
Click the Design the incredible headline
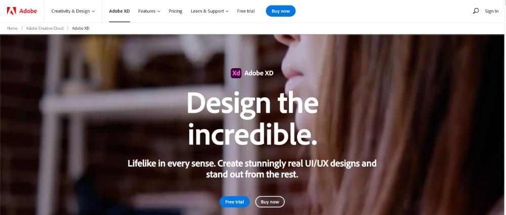[x=252, y=118]
